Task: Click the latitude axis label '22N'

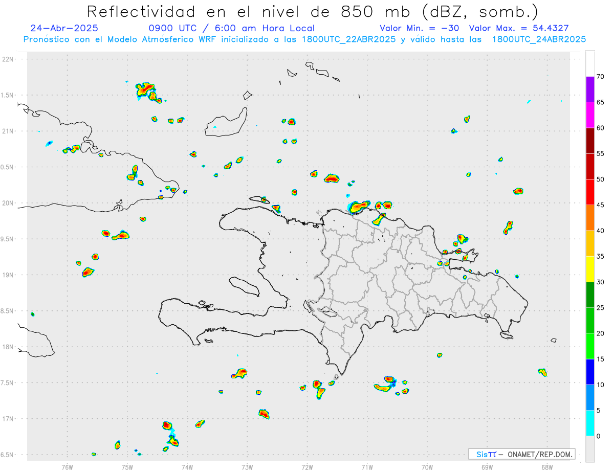Action: pyautogui.click(x=9, y=59)
